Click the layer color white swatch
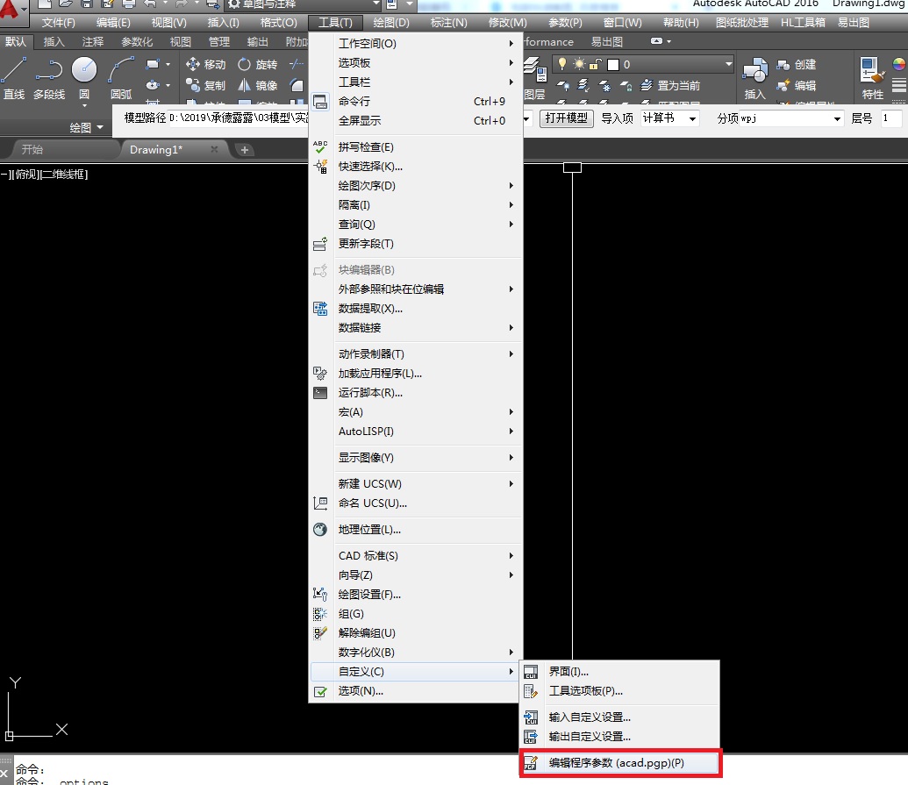Viewport: 908px width, 785px height. coord(612,65)
